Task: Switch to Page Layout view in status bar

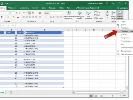Action: coord(96,96)
